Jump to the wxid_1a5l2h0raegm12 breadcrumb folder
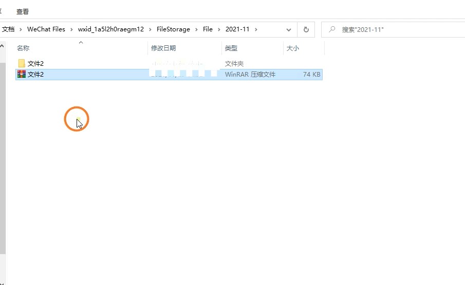Viewport: 465px width, 285px height. point(110,29)
